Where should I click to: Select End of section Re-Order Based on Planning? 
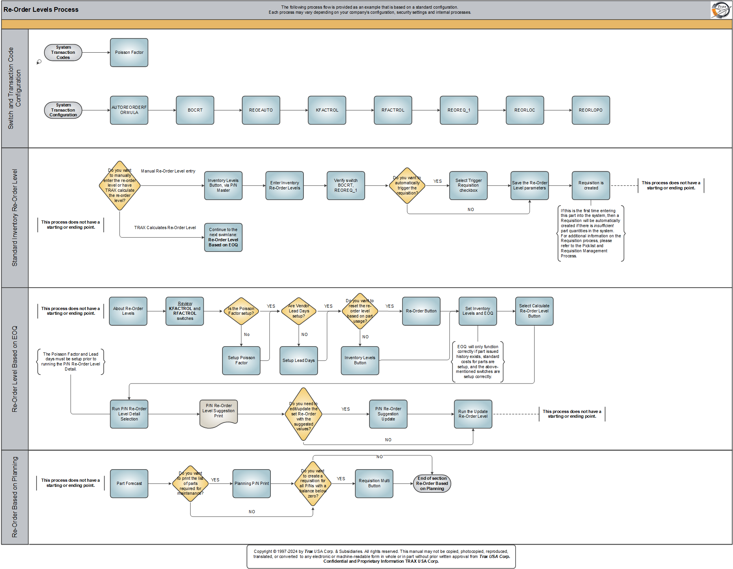(x=432, y=484)
